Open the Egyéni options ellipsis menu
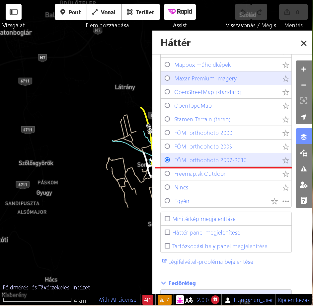Viewport: 313px width, 306px height. [x=286, y=201]
